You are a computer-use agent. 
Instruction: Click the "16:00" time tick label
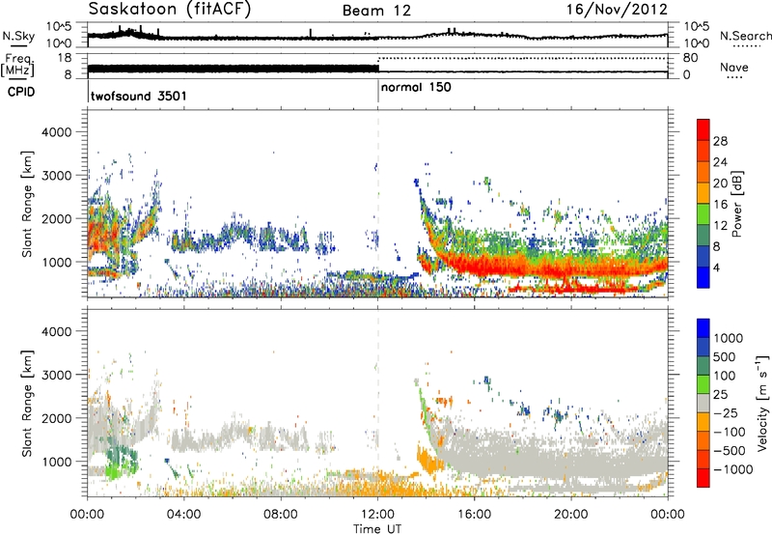pyautogui.click(x=474, y=515)
